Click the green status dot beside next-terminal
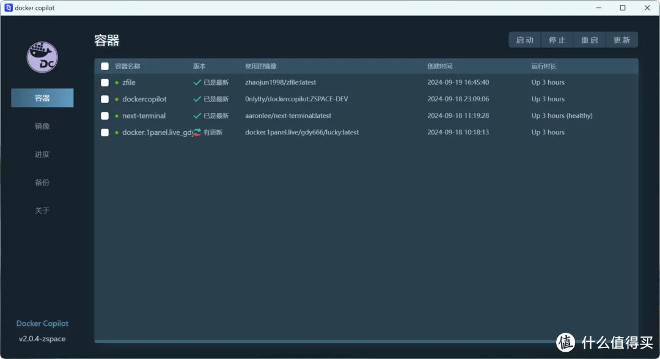The image size is (660, 359). tap(117, 116)
